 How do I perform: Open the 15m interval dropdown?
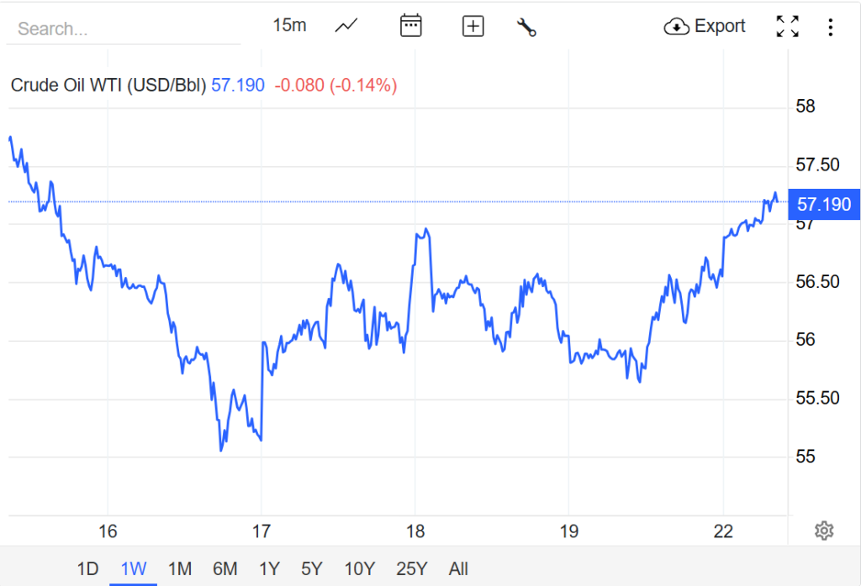click(289, 25)
